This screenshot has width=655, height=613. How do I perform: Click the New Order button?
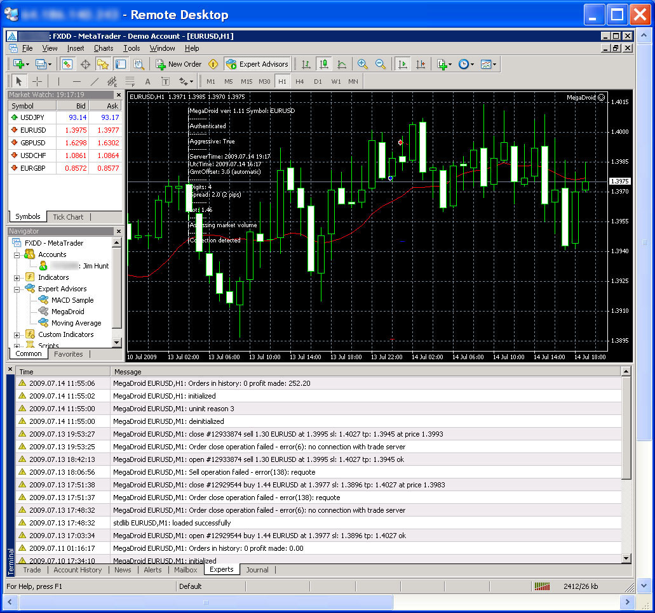click(x=179, y=64)
